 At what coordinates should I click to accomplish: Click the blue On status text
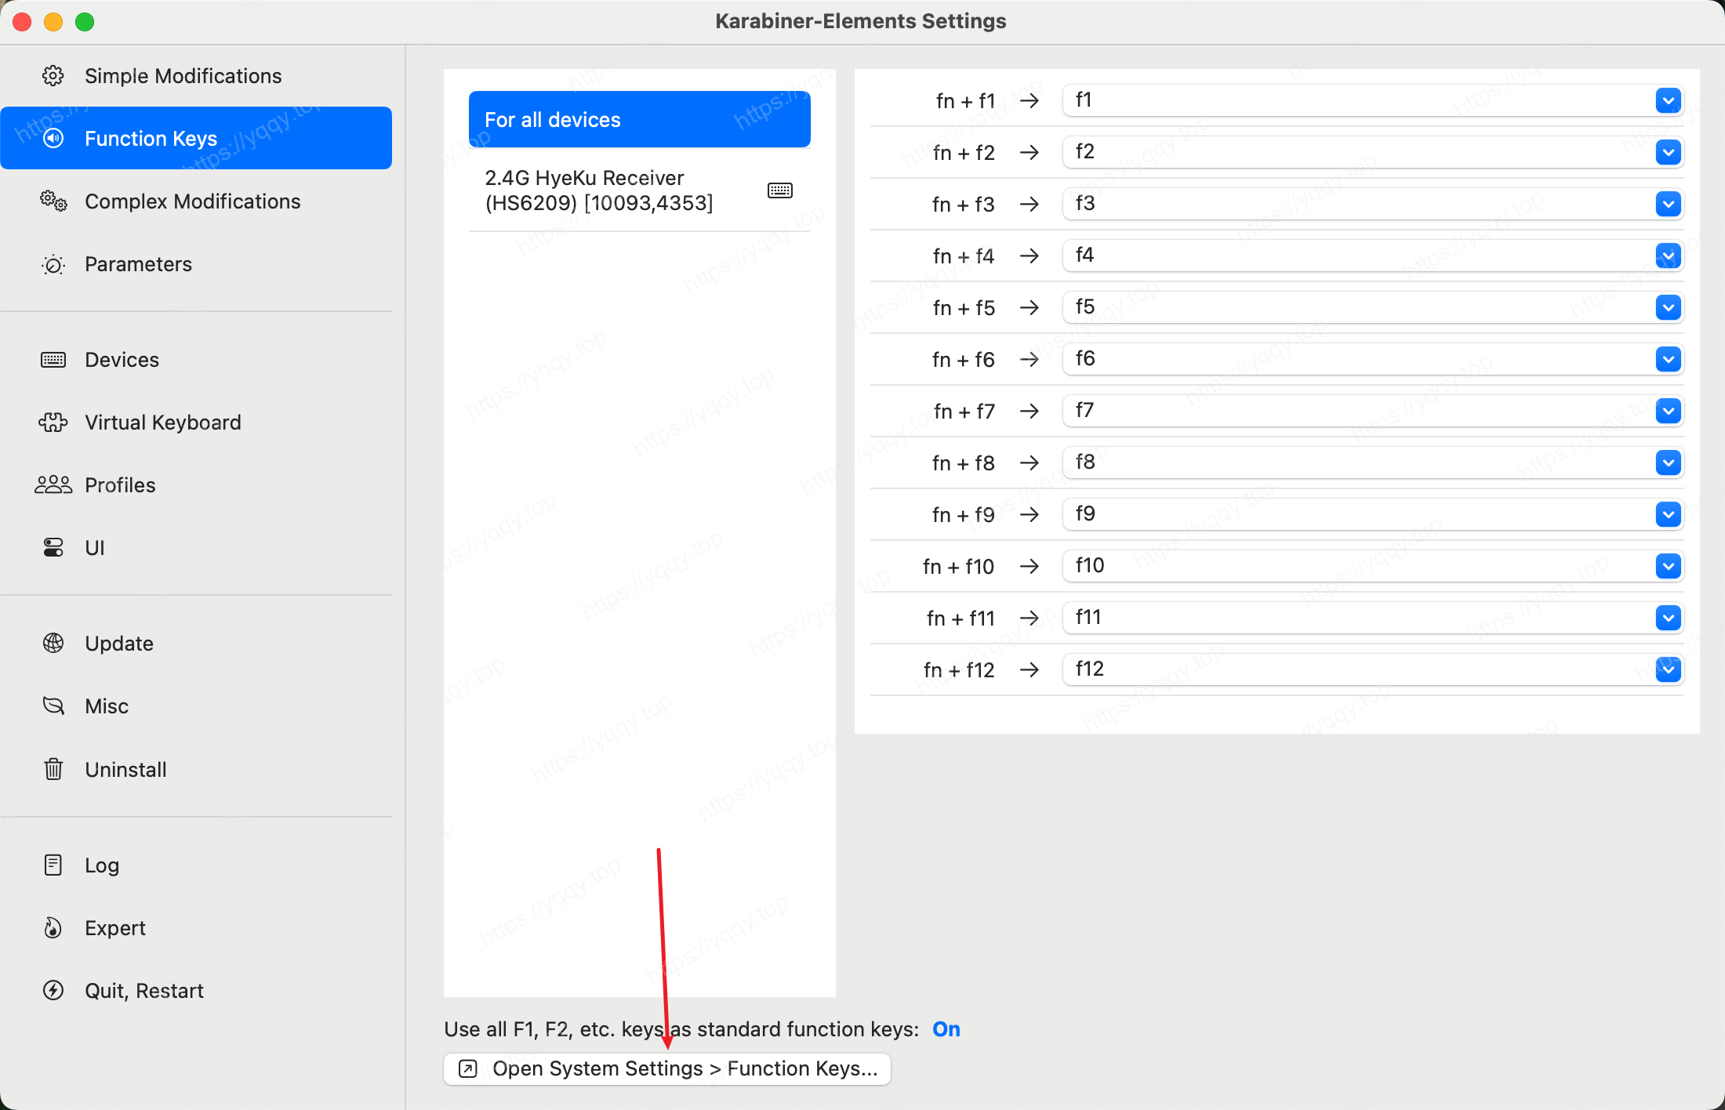[x=946, y=1029]
